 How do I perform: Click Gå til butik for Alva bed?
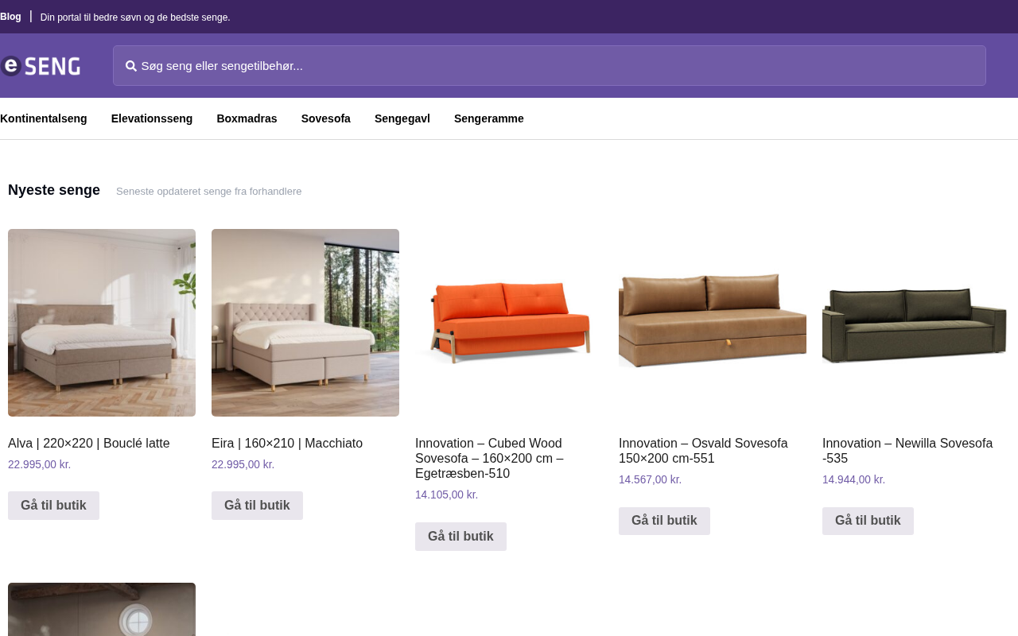53,506
